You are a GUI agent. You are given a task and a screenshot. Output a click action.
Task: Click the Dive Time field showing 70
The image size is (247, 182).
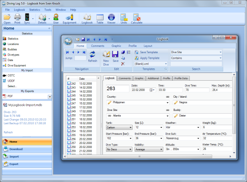[x=197, y=90]
